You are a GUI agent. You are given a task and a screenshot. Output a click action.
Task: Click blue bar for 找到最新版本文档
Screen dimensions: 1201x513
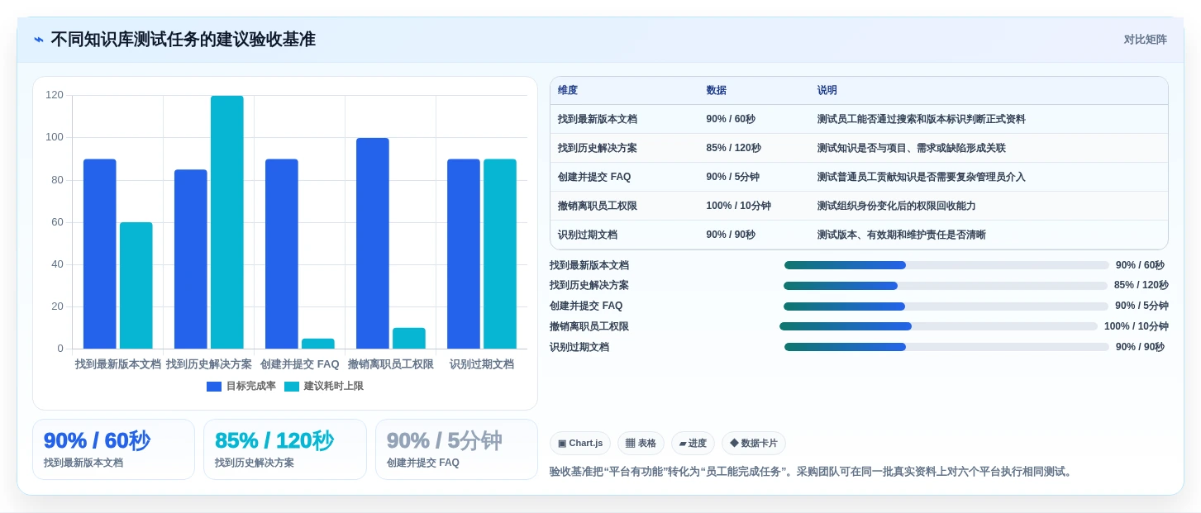tap(100, 254)
